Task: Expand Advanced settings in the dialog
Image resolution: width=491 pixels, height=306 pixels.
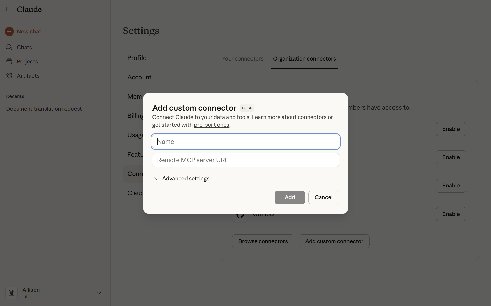Action: [182, 178]
